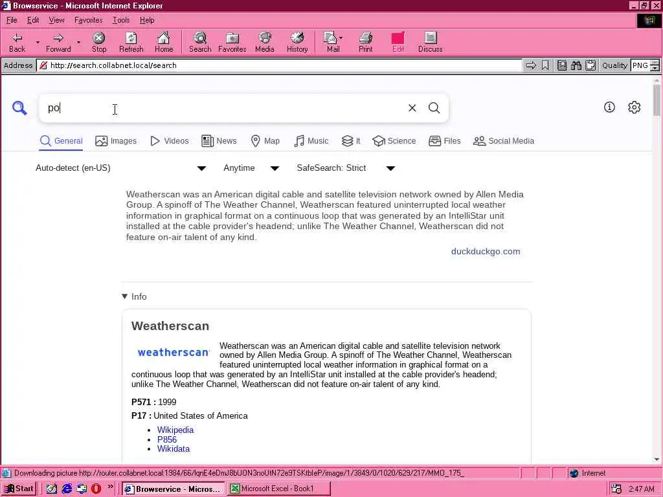Click the Go arrow next to address bar

click(x=531, y=65)
